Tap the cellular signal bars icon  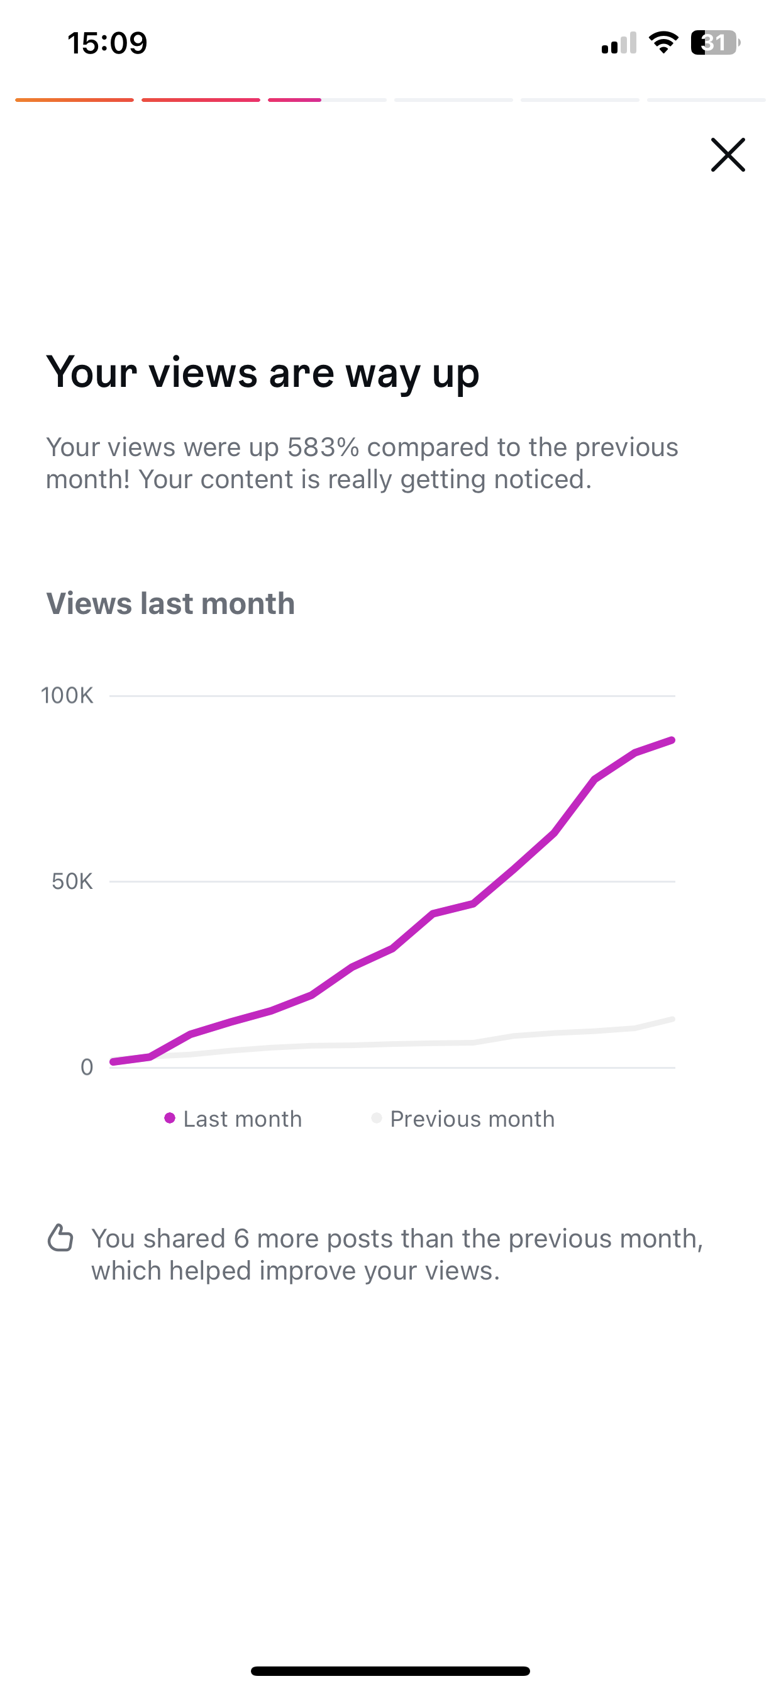[619, 43]
